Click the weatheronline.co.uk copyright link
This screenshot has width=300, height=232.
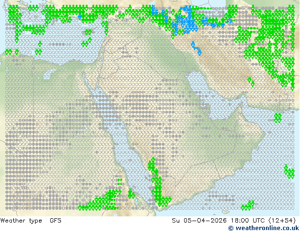(264, 228)
